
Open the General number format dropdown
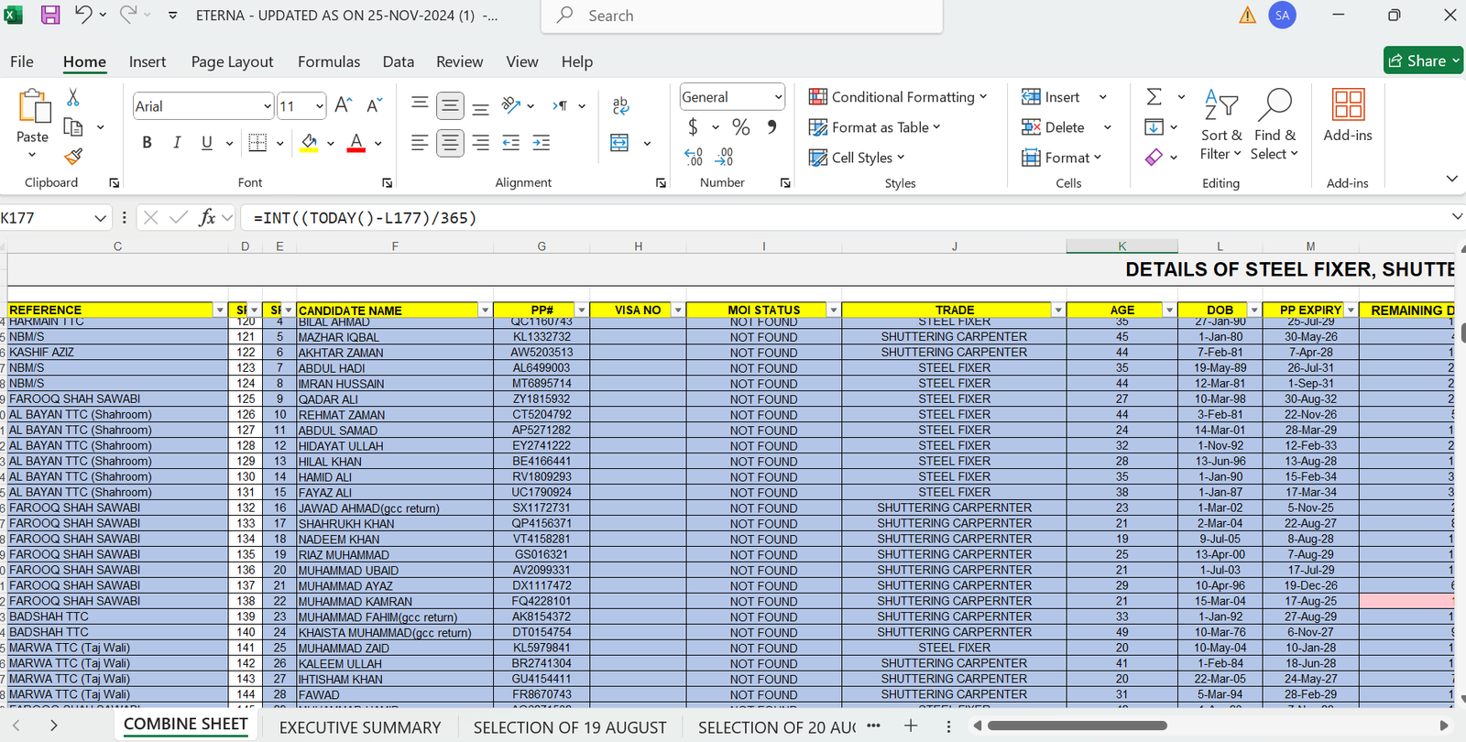[778, 96]
